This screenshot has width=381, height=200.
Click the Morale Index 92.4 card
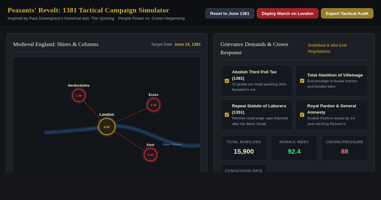[294, 148]
